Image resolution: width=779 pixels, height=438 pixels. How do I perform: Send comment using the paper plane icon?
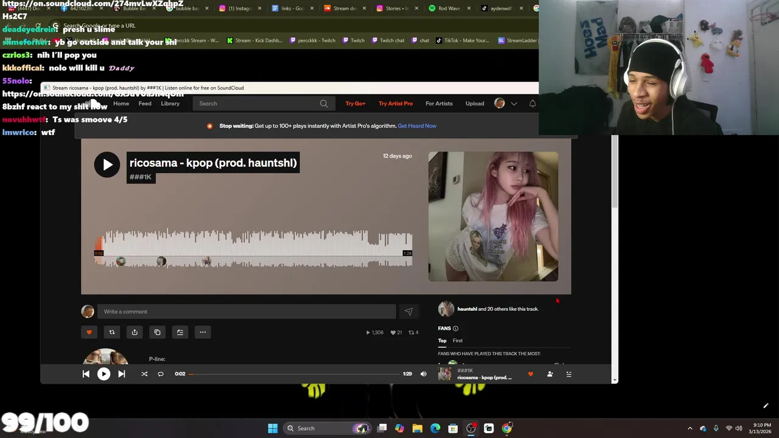[x=408, y=311]
